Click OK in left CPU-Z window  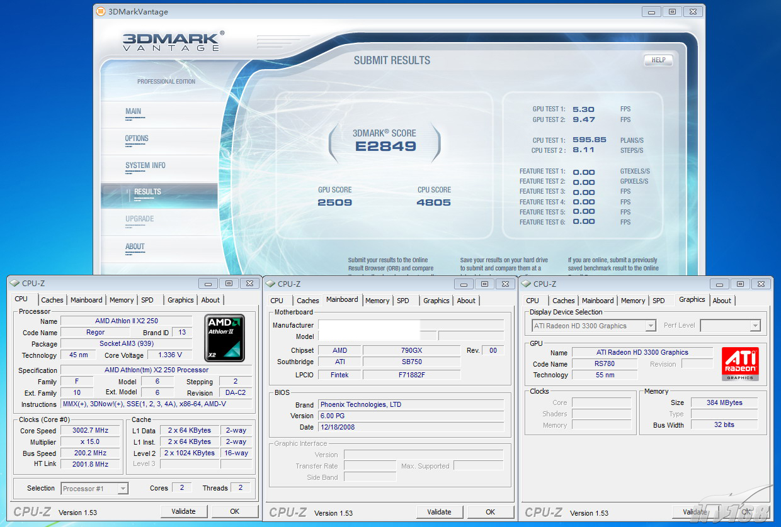point(234,511)
